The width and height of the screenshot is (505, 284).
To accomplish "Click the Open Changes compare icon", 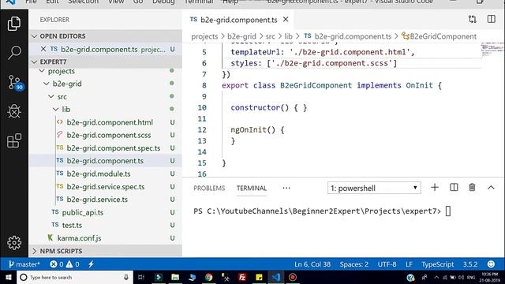I will (x=473, y=19).
